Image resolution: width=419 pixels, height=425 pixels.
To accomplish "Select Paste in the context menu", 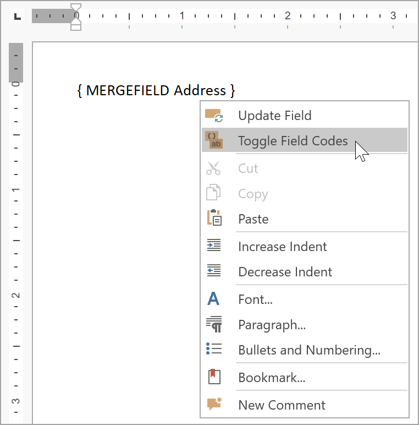I will (x=253, y=219).
